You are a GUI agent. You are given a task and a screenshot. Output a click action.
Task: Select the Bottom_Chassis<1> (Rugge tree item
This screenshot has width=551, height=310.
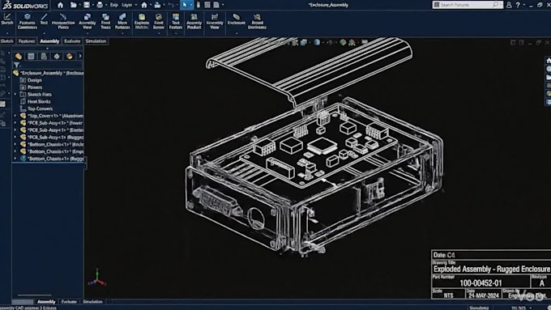pyautogui.click(x=52, y=159)
